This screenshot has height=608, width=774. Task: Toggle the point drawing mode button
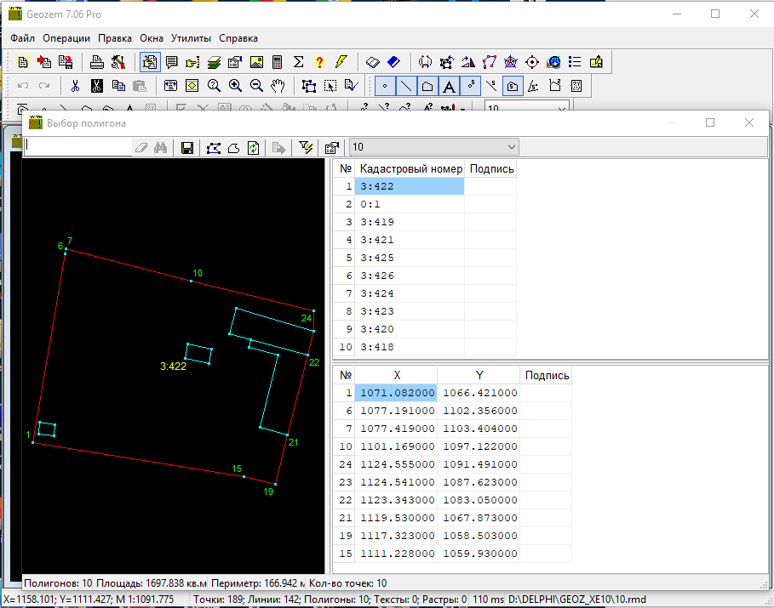tap(386, 86)
